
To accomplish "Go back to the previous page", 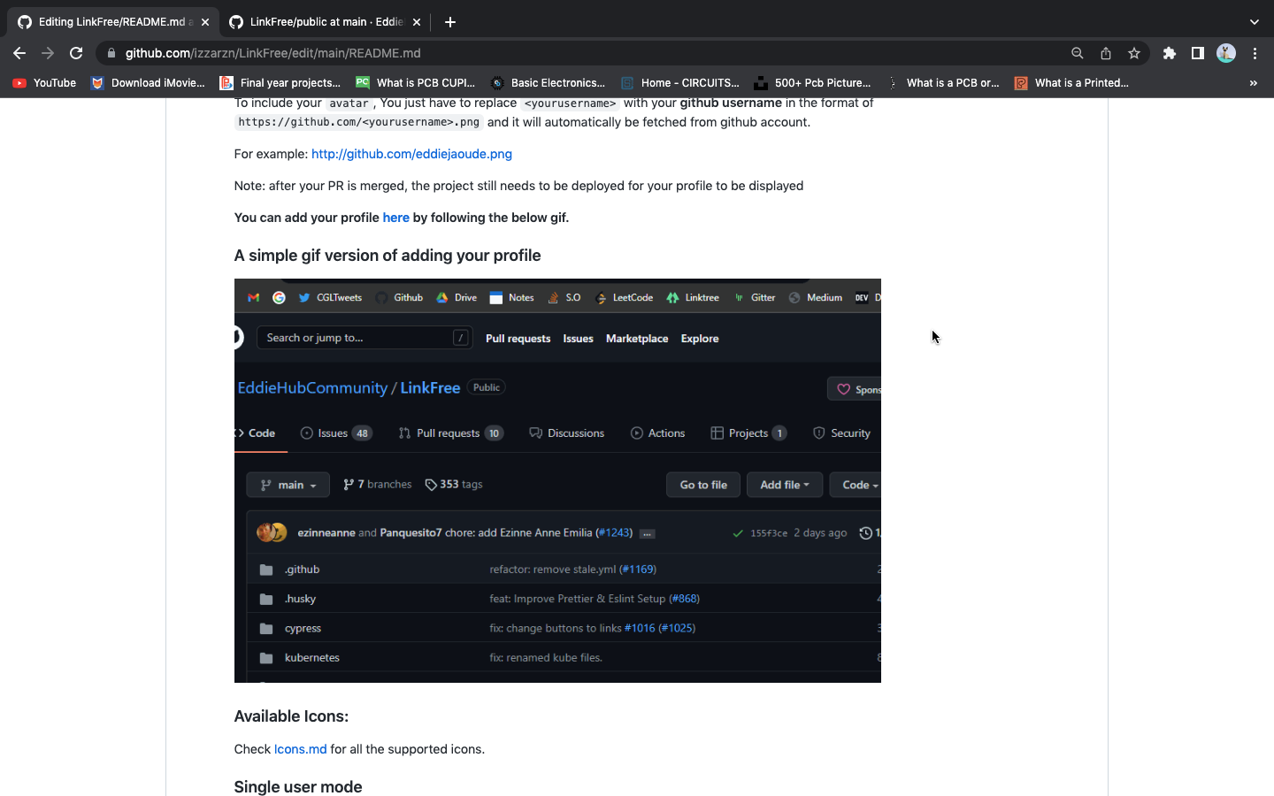I will pyautogui.click(x=19, y=52).
